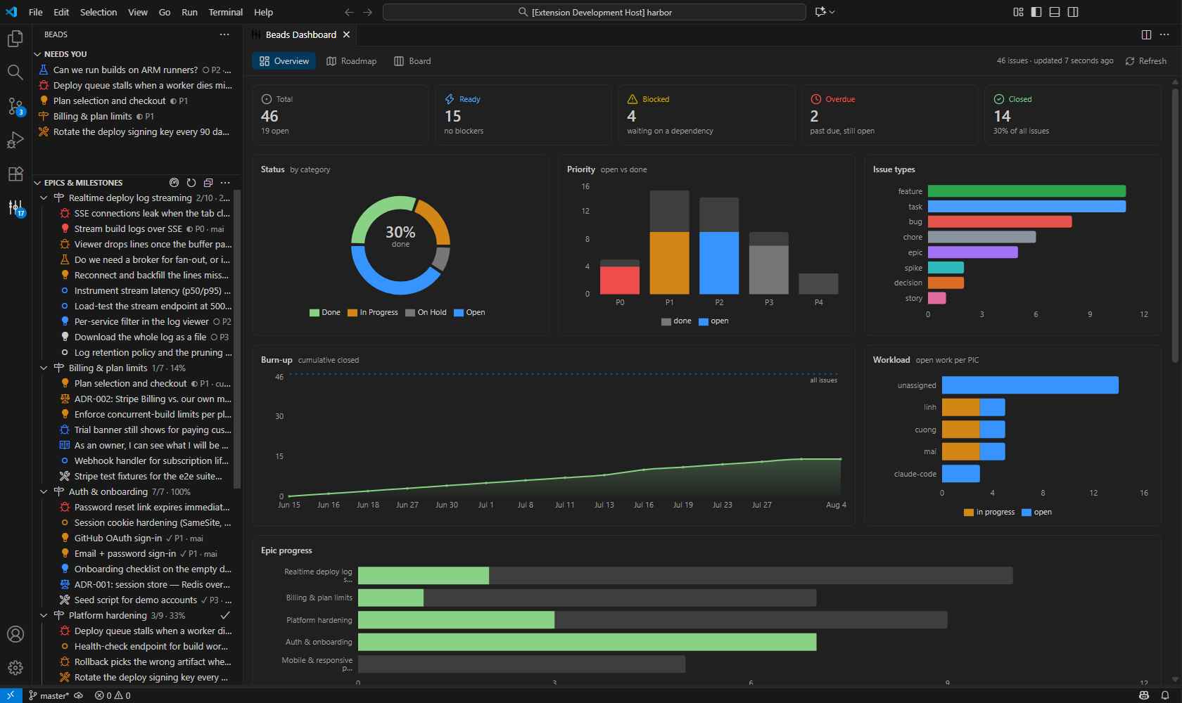Viewport: 1182px width, 703px height.
Task: Open the Copilot chat icon in title bar
Action: 820,12
